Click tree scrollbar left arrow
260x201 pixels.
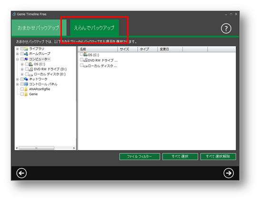(x=17, y=148)
